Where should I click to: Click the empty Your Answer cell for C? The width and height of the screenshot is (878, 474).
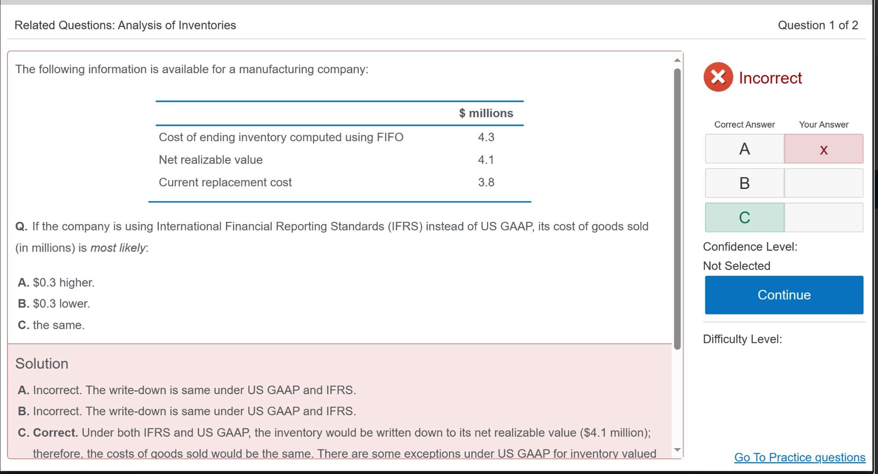824,217
